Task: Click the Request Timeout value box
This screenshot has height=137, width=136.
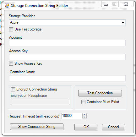Action: coord(72,116)
